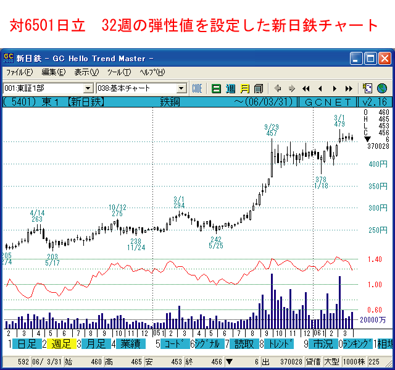Viewport: 395px width, 370px height.
Task: Click the gray left arrow toolbar icon
Action: coord(278,88)
